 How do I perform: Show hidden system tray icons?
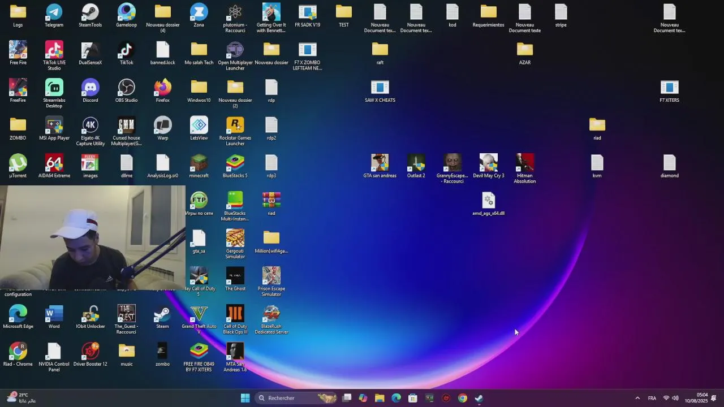[x=637, y=398]
